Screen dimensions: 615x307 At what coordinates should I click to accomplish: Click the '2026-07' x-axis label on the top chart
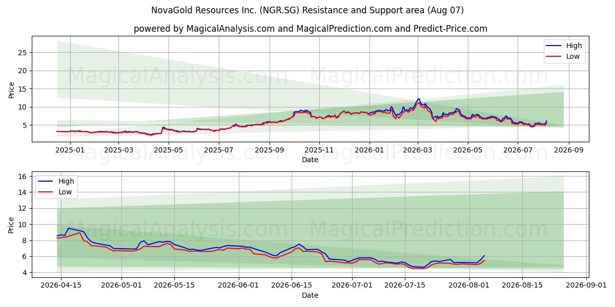coord(518,150)
